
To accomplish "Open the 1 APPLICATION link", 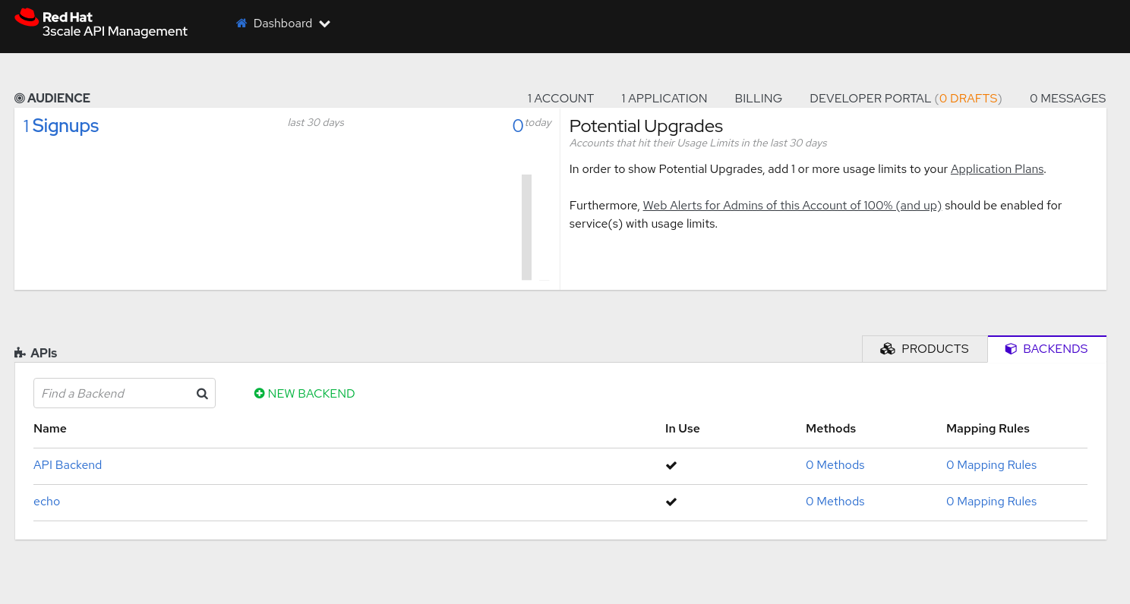I will (664, 99).
